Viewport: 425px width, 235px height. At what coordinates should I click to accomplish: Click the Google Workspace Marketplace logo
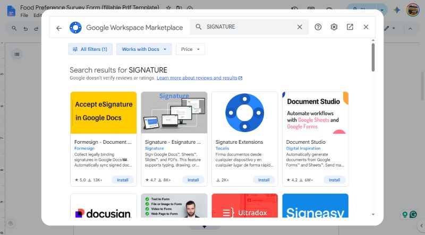tap(75, 28)
